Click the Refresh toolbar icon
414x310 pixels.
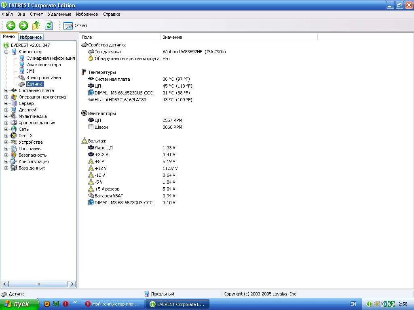click(49, 25)
